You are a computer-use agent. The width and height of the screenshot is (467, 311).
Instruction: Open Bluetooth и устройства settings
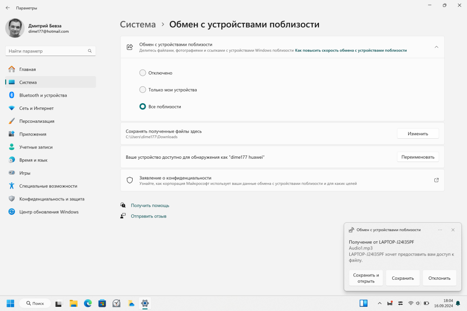[x=50, y=95]
